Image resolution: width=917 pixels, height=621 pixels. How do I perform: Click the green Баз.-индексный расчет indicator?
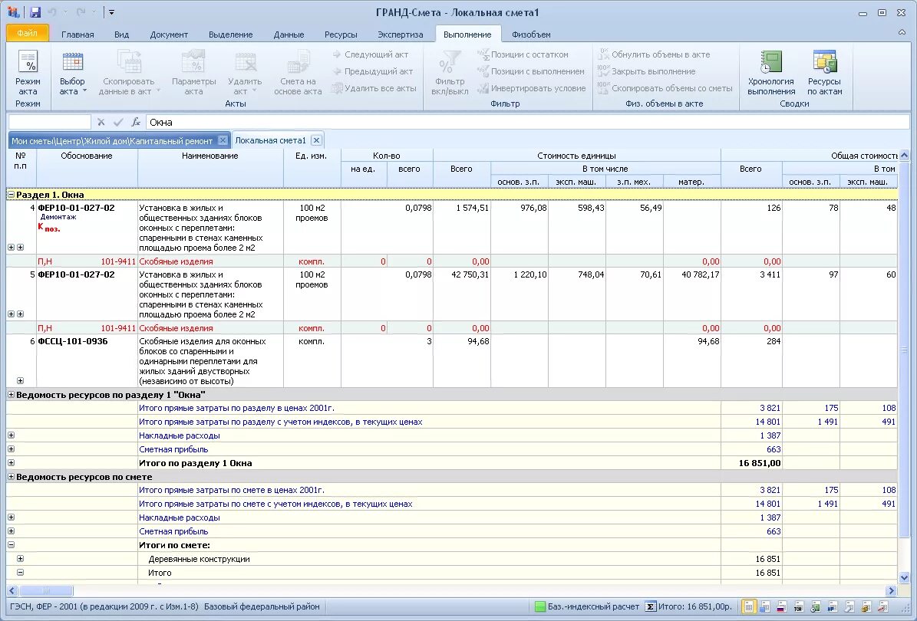point(539,606)
